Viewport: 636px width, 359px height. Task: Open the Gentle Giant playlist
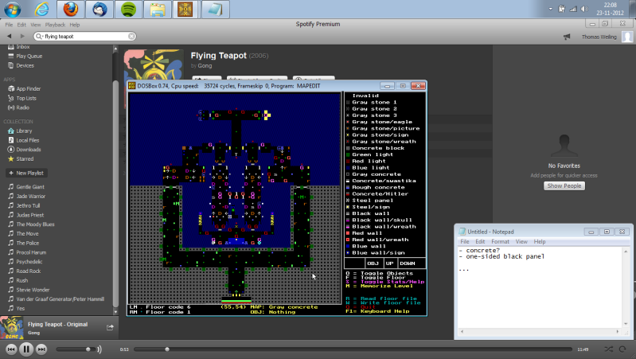(x=30, y=186)
